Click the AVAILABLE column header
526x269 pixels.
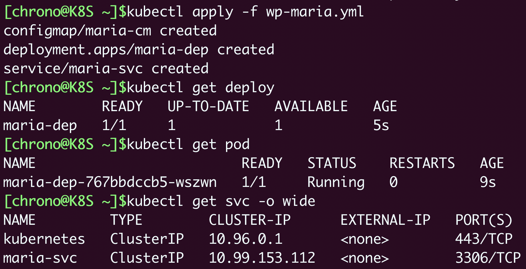coord(311,107)
